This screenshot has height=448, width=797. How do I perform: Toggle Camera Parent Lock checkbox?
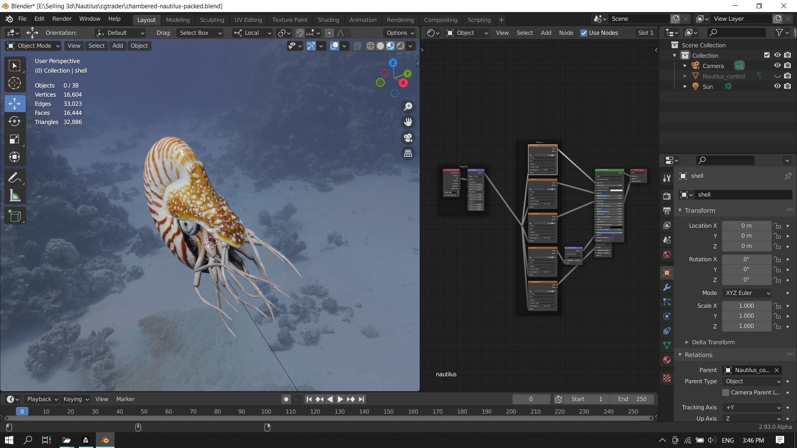726,392
